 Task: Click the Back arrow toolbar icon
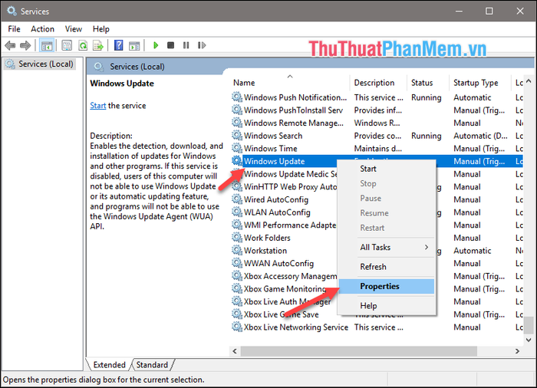pos(11,46)
